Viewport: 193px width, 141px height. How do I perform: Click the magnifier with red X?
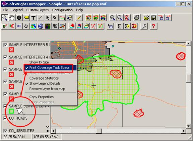point(127,18)
